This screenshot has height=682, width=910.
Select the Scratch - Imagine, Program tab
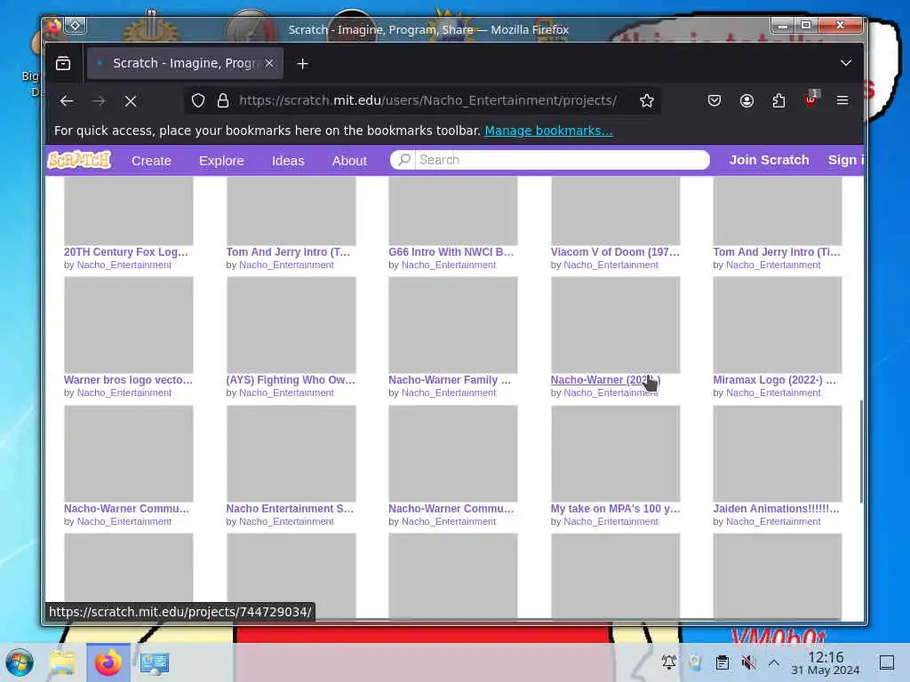tap(185, 63)
